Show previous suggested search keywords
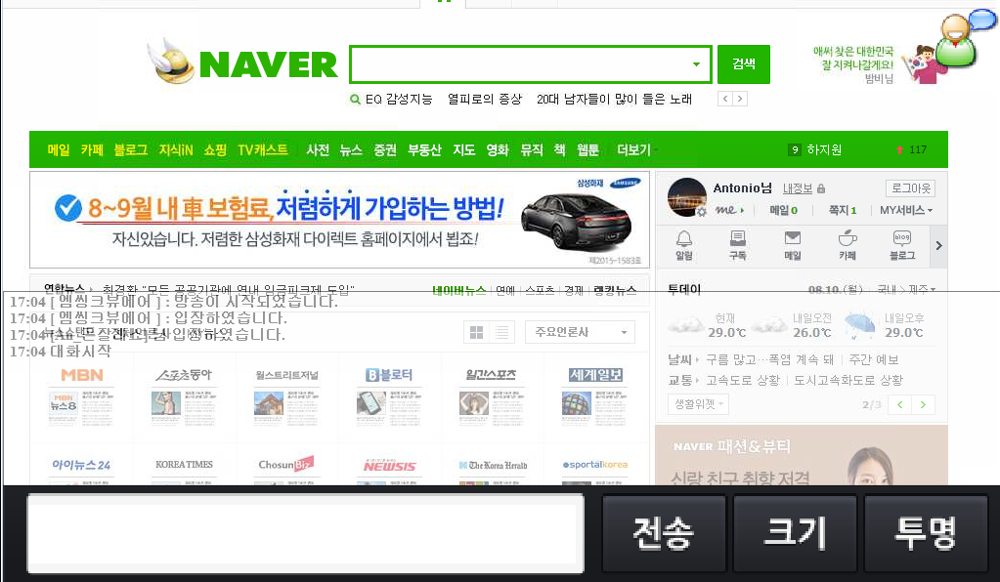 pyautogui.click(x=725, y=99)
